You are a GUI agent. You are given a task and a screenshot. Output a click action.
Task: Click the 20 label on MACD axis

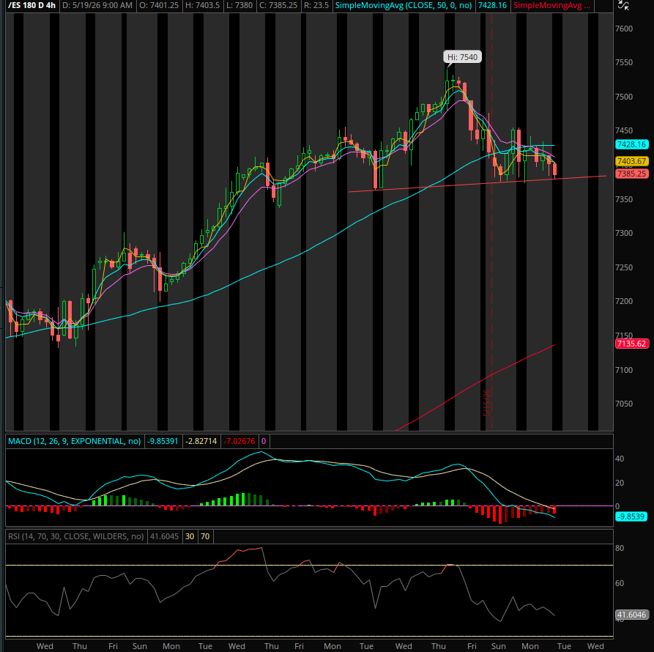click(620, 483)
